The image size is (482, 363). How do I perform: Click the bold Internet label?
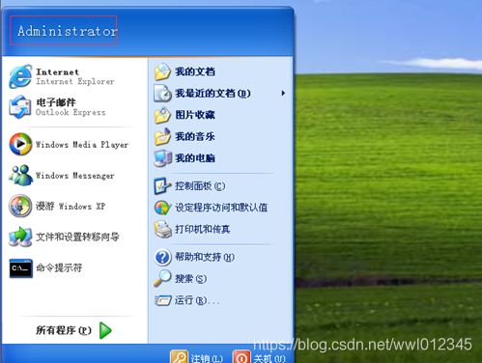[57, 71]
